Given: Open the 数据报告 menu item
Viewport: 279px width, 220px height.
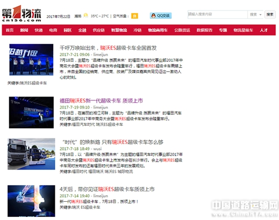Looking at the screenshot, I should click(x=204, y=30).
